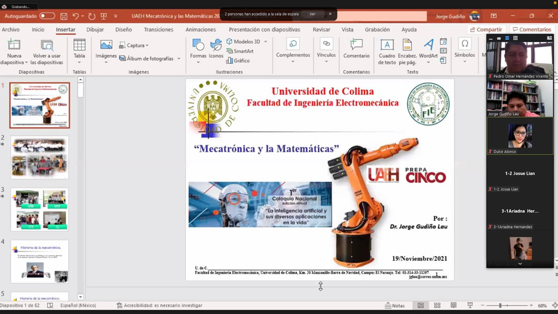Insert a Gráfico chart
This screenshot has width=558, height=314.
(x=238, y=61)
